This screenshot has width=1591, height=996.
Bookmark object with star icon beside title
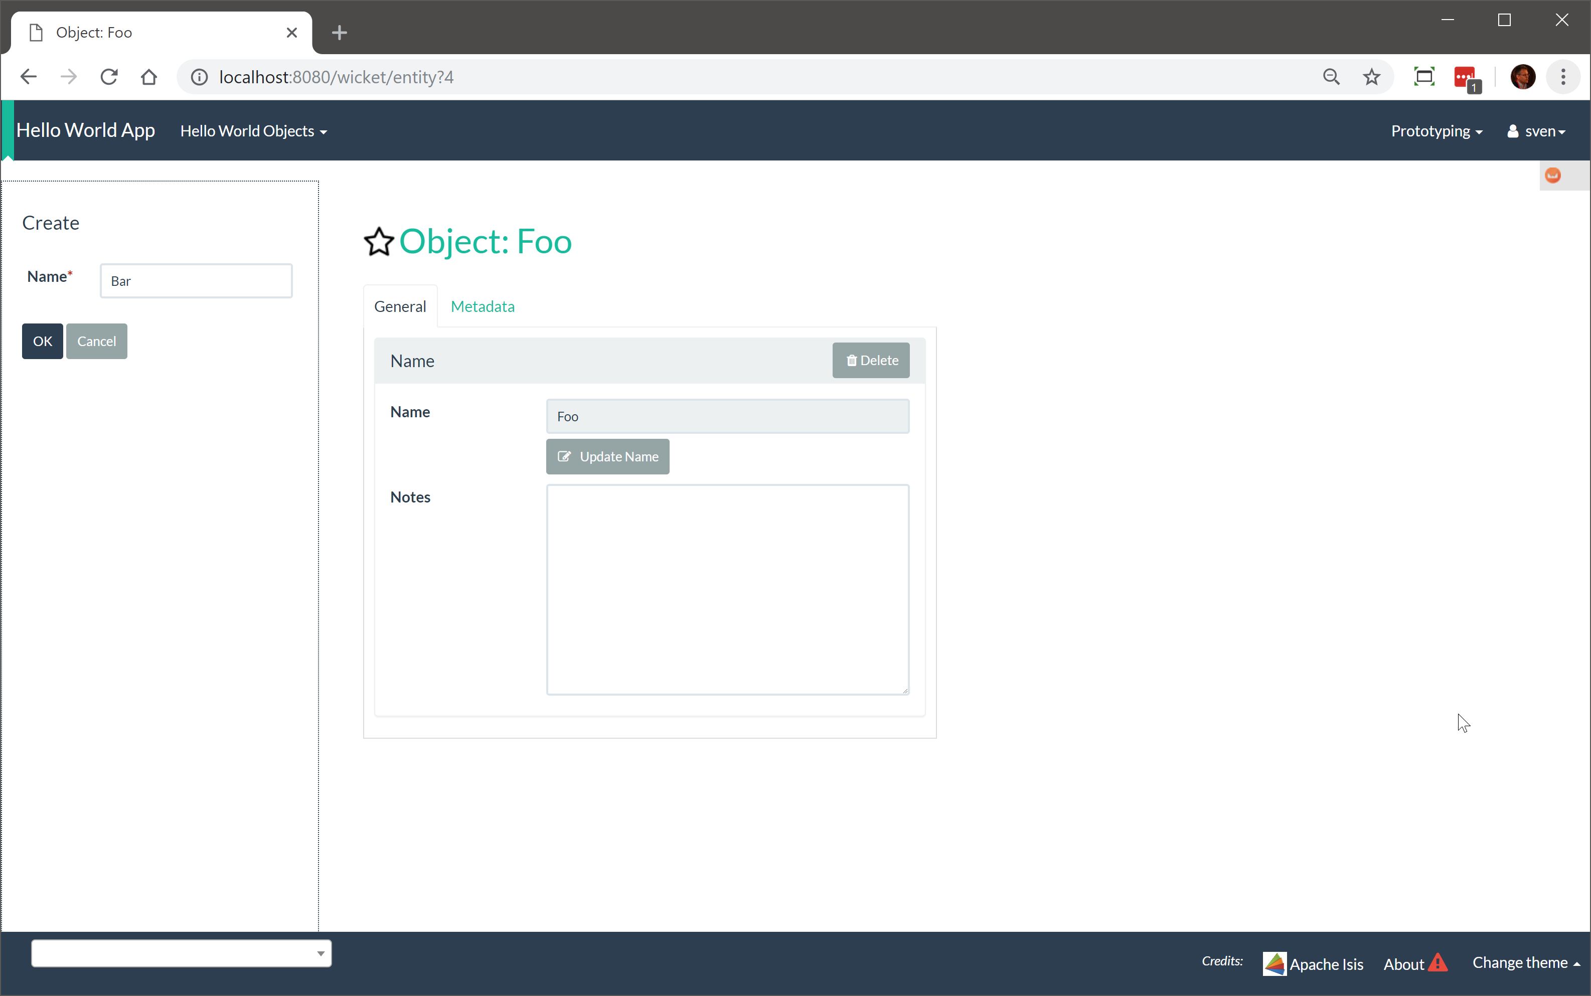[x=379, y=241]
